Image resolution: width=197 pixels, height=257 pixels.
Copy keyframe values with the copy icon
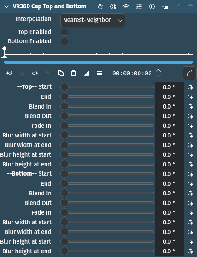(61, 73)
